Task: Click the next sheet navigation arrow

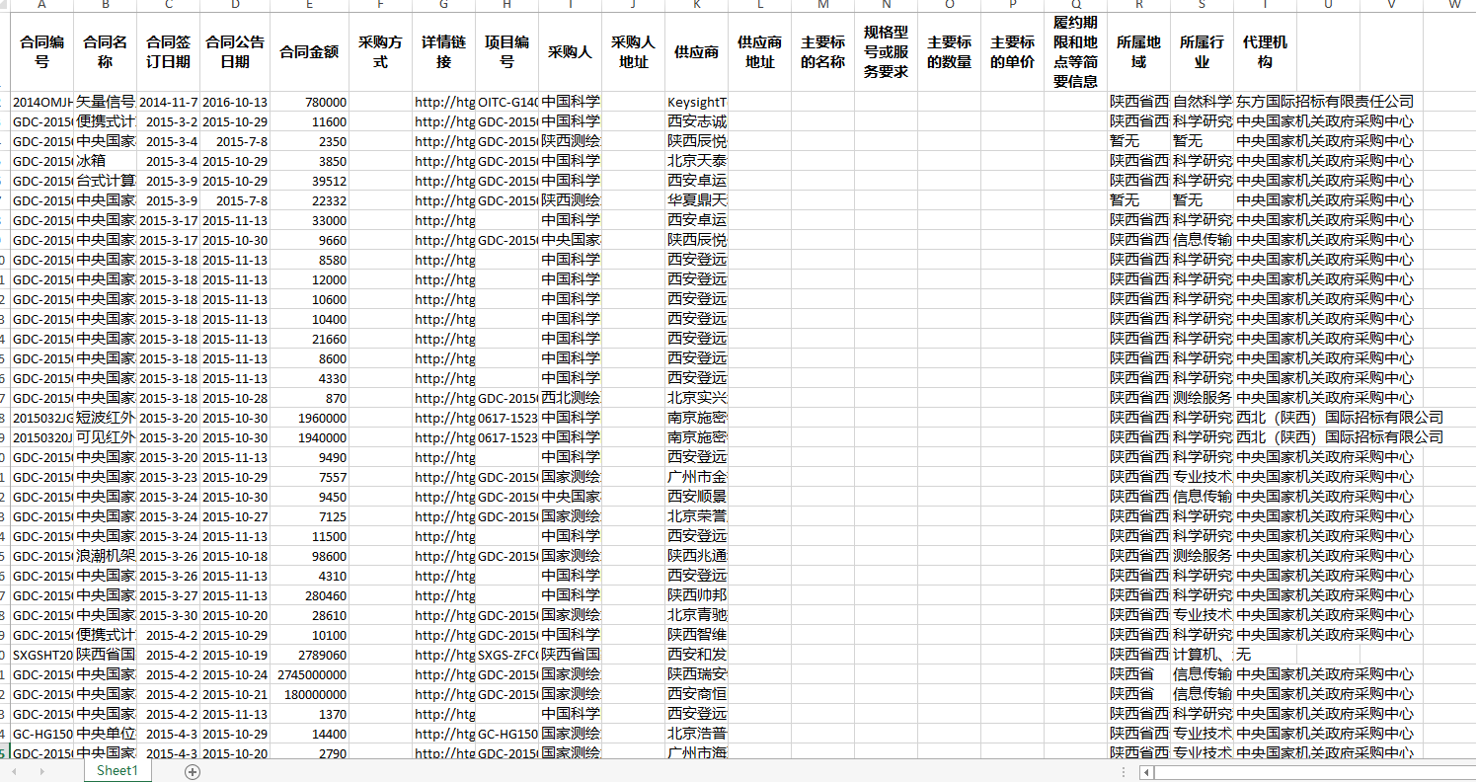Action: tap(41, 771)
